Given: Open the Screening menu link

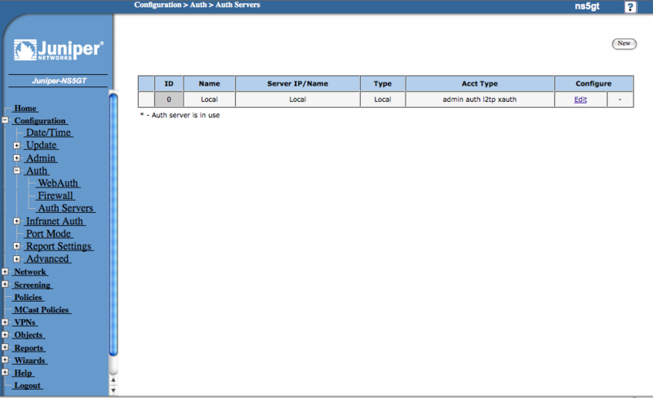Looking at the screenshot, I should pos(32,285).
